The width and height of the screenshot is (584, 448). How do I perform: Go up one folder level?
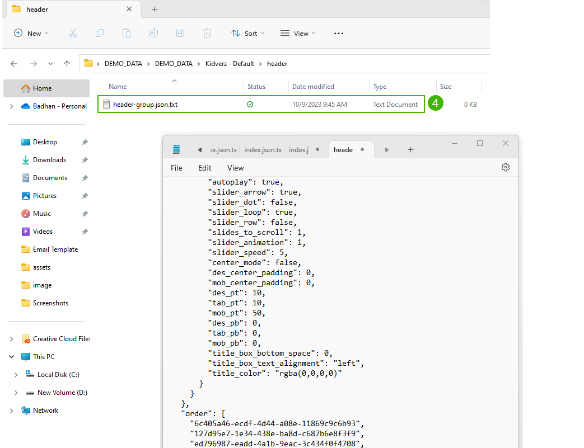coord(67,64)
